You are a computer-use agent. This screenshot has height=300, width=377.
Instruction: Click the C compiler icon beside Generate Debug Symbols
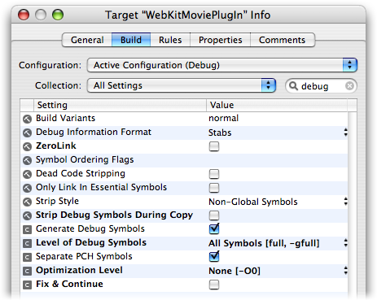(27, 229)
